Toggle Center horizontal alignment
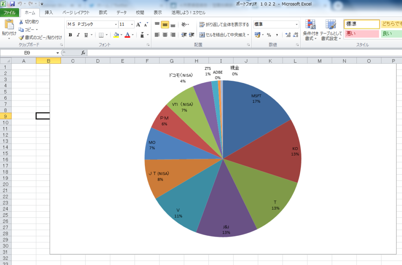402x265 pixels. point(165,35)
